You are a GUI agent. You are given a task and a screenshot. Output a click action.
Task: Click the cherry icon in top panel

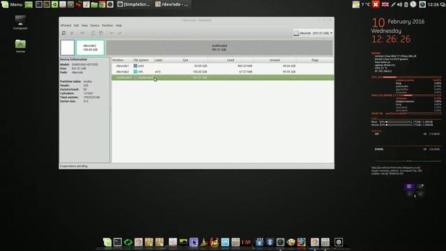79,5
